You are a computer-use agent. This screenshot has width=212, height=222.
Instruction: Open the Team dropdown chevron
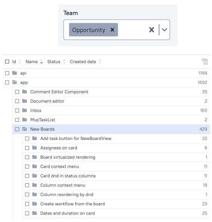point(164,30)
